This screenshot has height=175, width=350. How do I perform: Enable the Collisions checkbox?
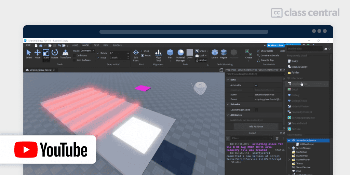75,56
